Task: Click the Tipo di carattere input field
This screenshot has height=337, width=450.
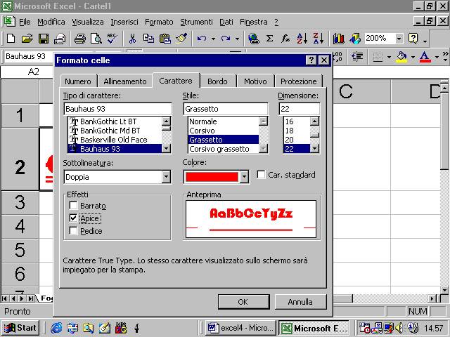Action: pyautogui.click(x=117, y=109)
